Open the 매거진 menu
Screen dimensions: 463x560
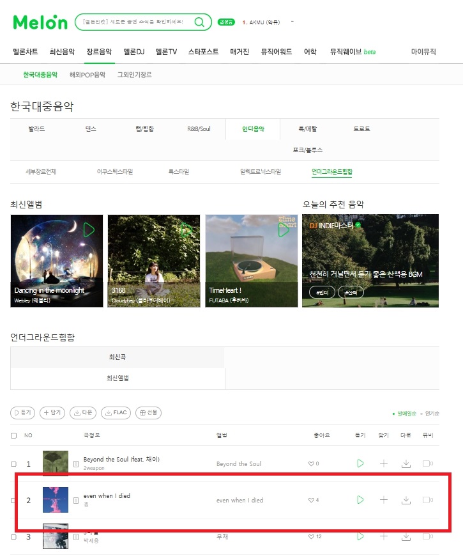[x=239, y=52]
